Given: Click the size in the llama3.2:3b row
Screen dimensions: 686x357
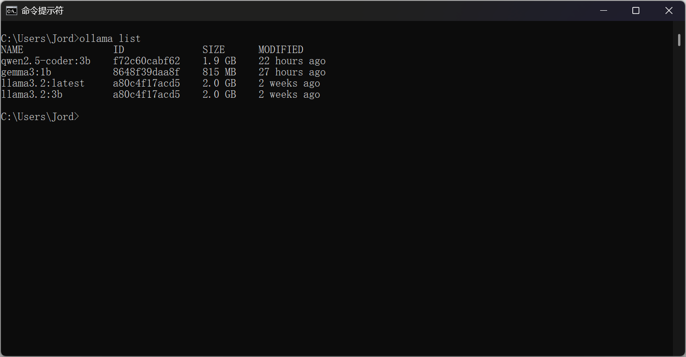Looking at the screenshot, I should (219, 94).
